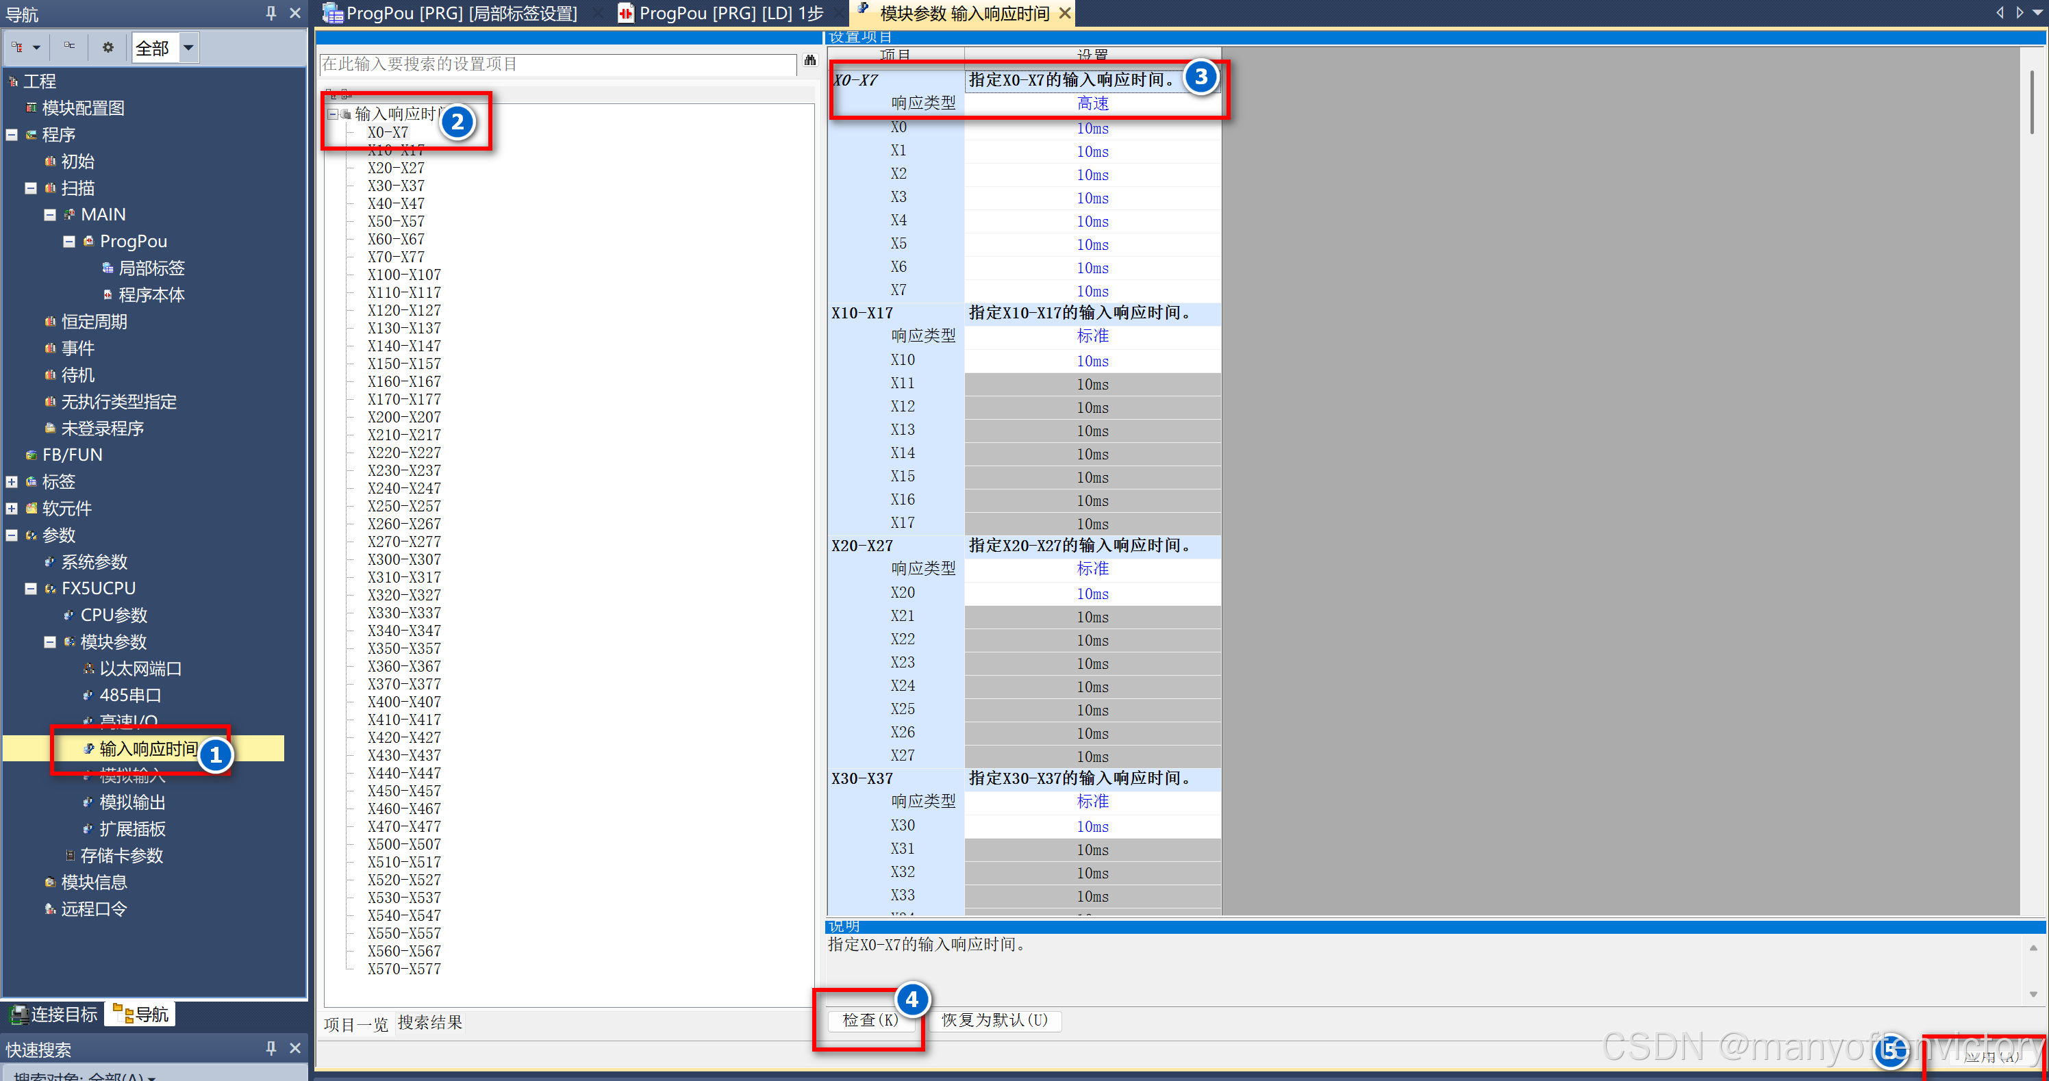The image size is (2049, 1081).
Task: Collapse the 输入响应时间 settings tree root
Action: 334,114
